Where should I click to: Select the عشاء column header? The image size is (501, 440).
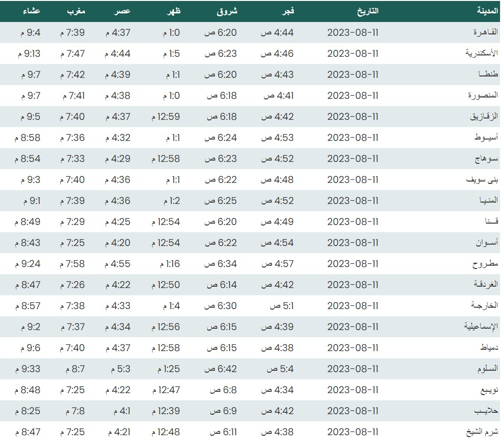(x=31, y=11)
